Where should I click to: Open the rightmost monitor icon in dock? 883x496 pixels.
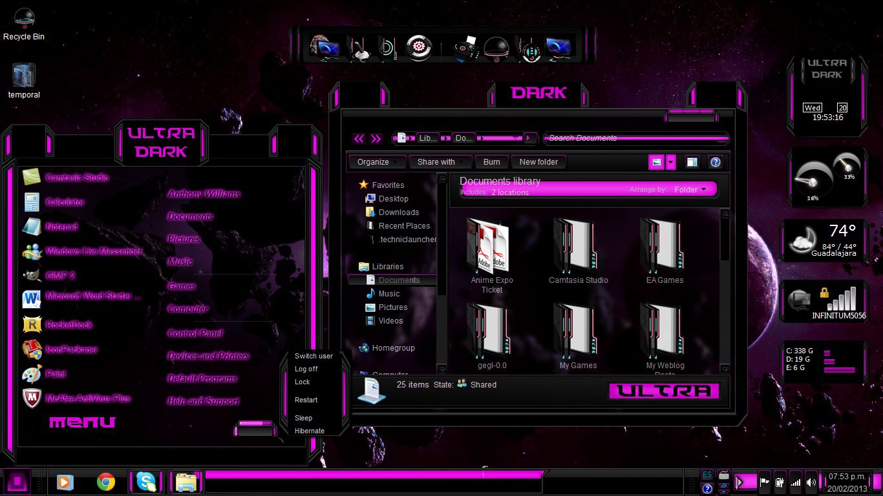point(557,48)
